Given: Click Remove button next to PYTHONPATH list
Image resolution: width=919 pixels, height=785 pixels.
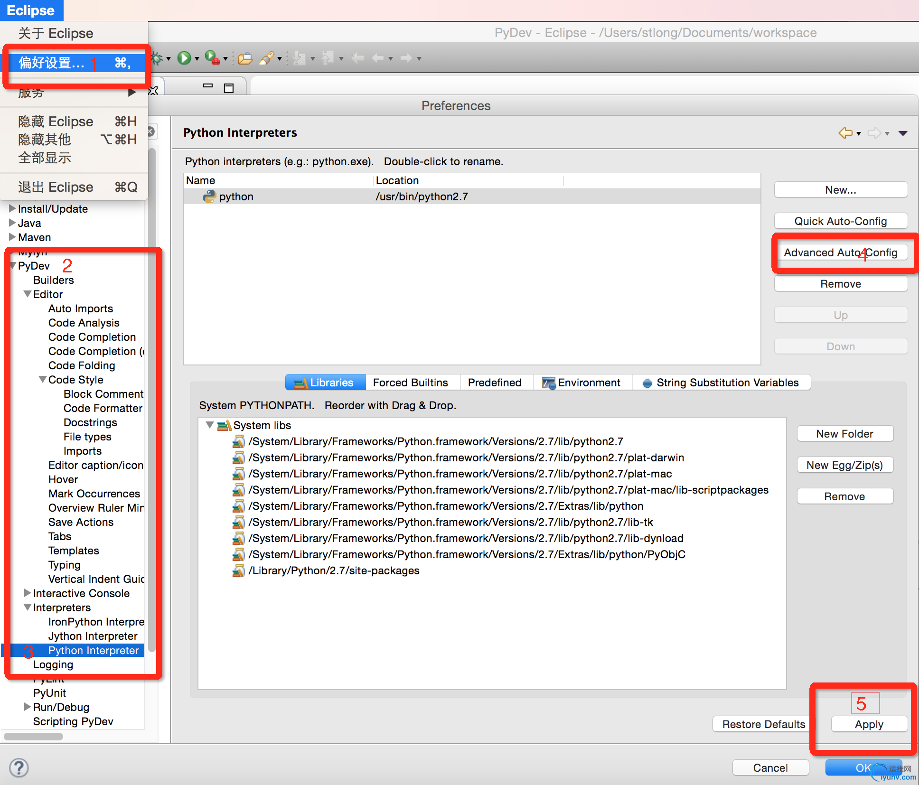Looking at the screenshot, I should tap(845, 496).
